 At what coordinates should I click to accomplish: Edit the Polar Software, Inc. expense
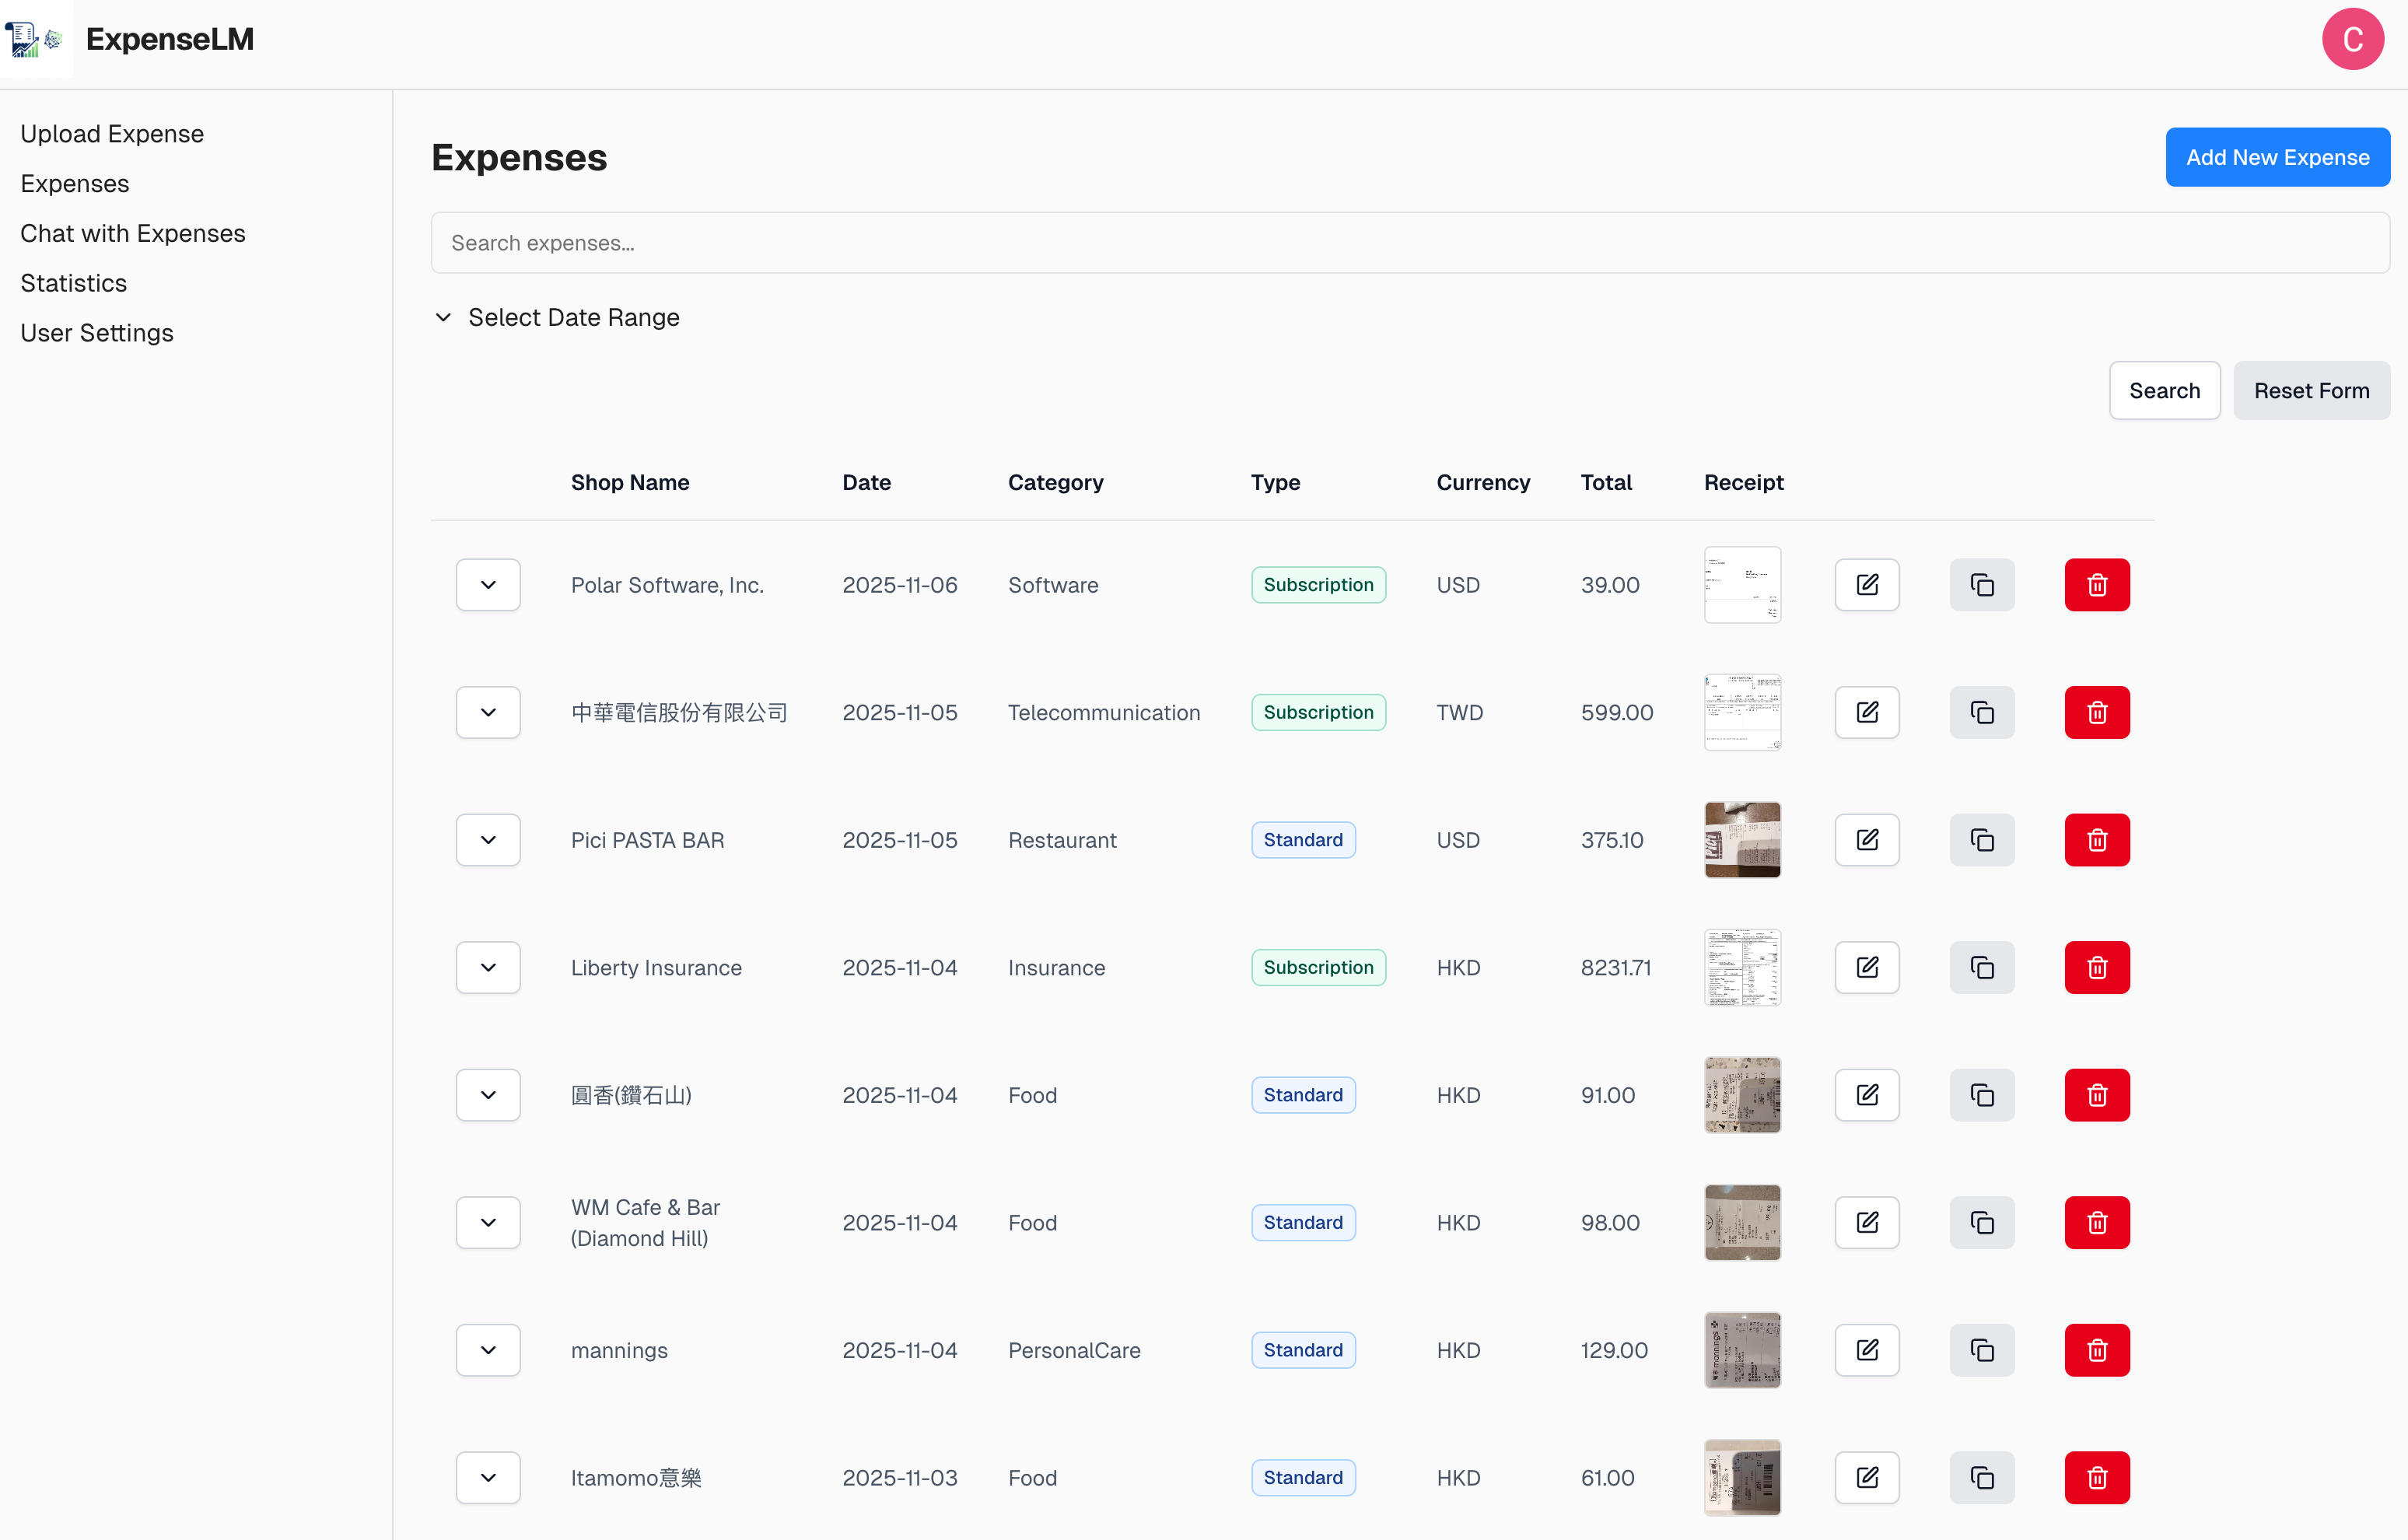click(x=1867, y=584)
